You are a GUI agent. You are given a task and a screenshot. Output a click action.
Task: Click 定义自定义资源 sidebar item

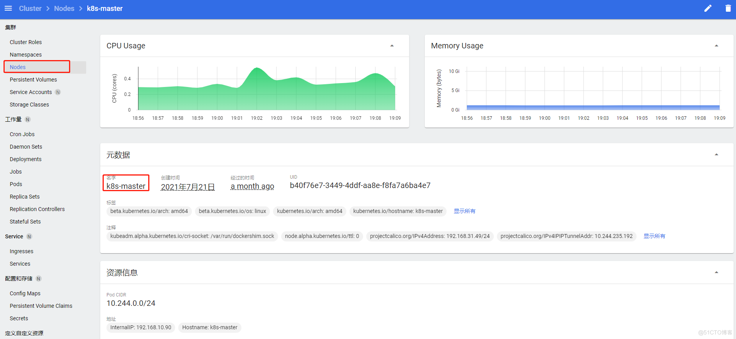click(24, 333)
